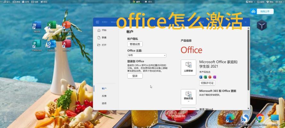
Task: Click the Word window vertical scrollbar thumb
Action: pos(248,60)
